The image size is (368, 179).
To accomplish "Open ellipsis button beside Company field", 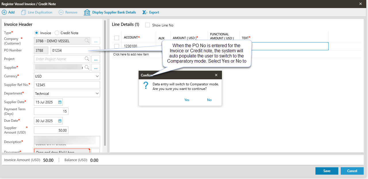I will 96,41.
